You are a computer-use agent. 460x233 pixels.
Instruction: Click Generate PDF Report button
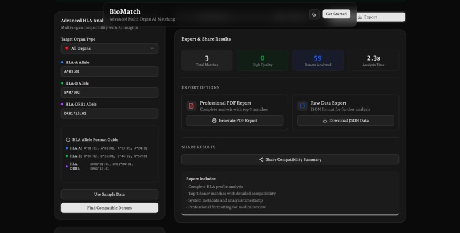[x=235, y=120]
